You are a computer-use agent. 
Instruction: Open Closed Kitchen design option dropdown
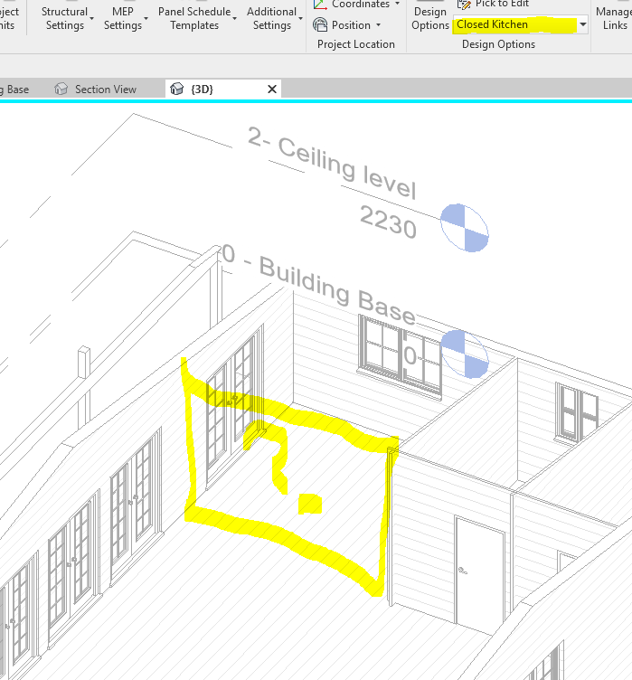click(583, 24)
